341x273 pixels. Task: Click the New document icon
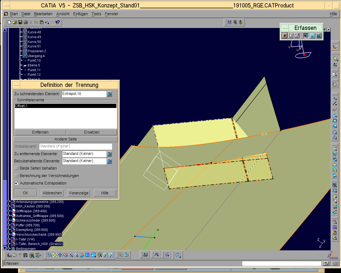pyautogui.click(x=9, y=22)
